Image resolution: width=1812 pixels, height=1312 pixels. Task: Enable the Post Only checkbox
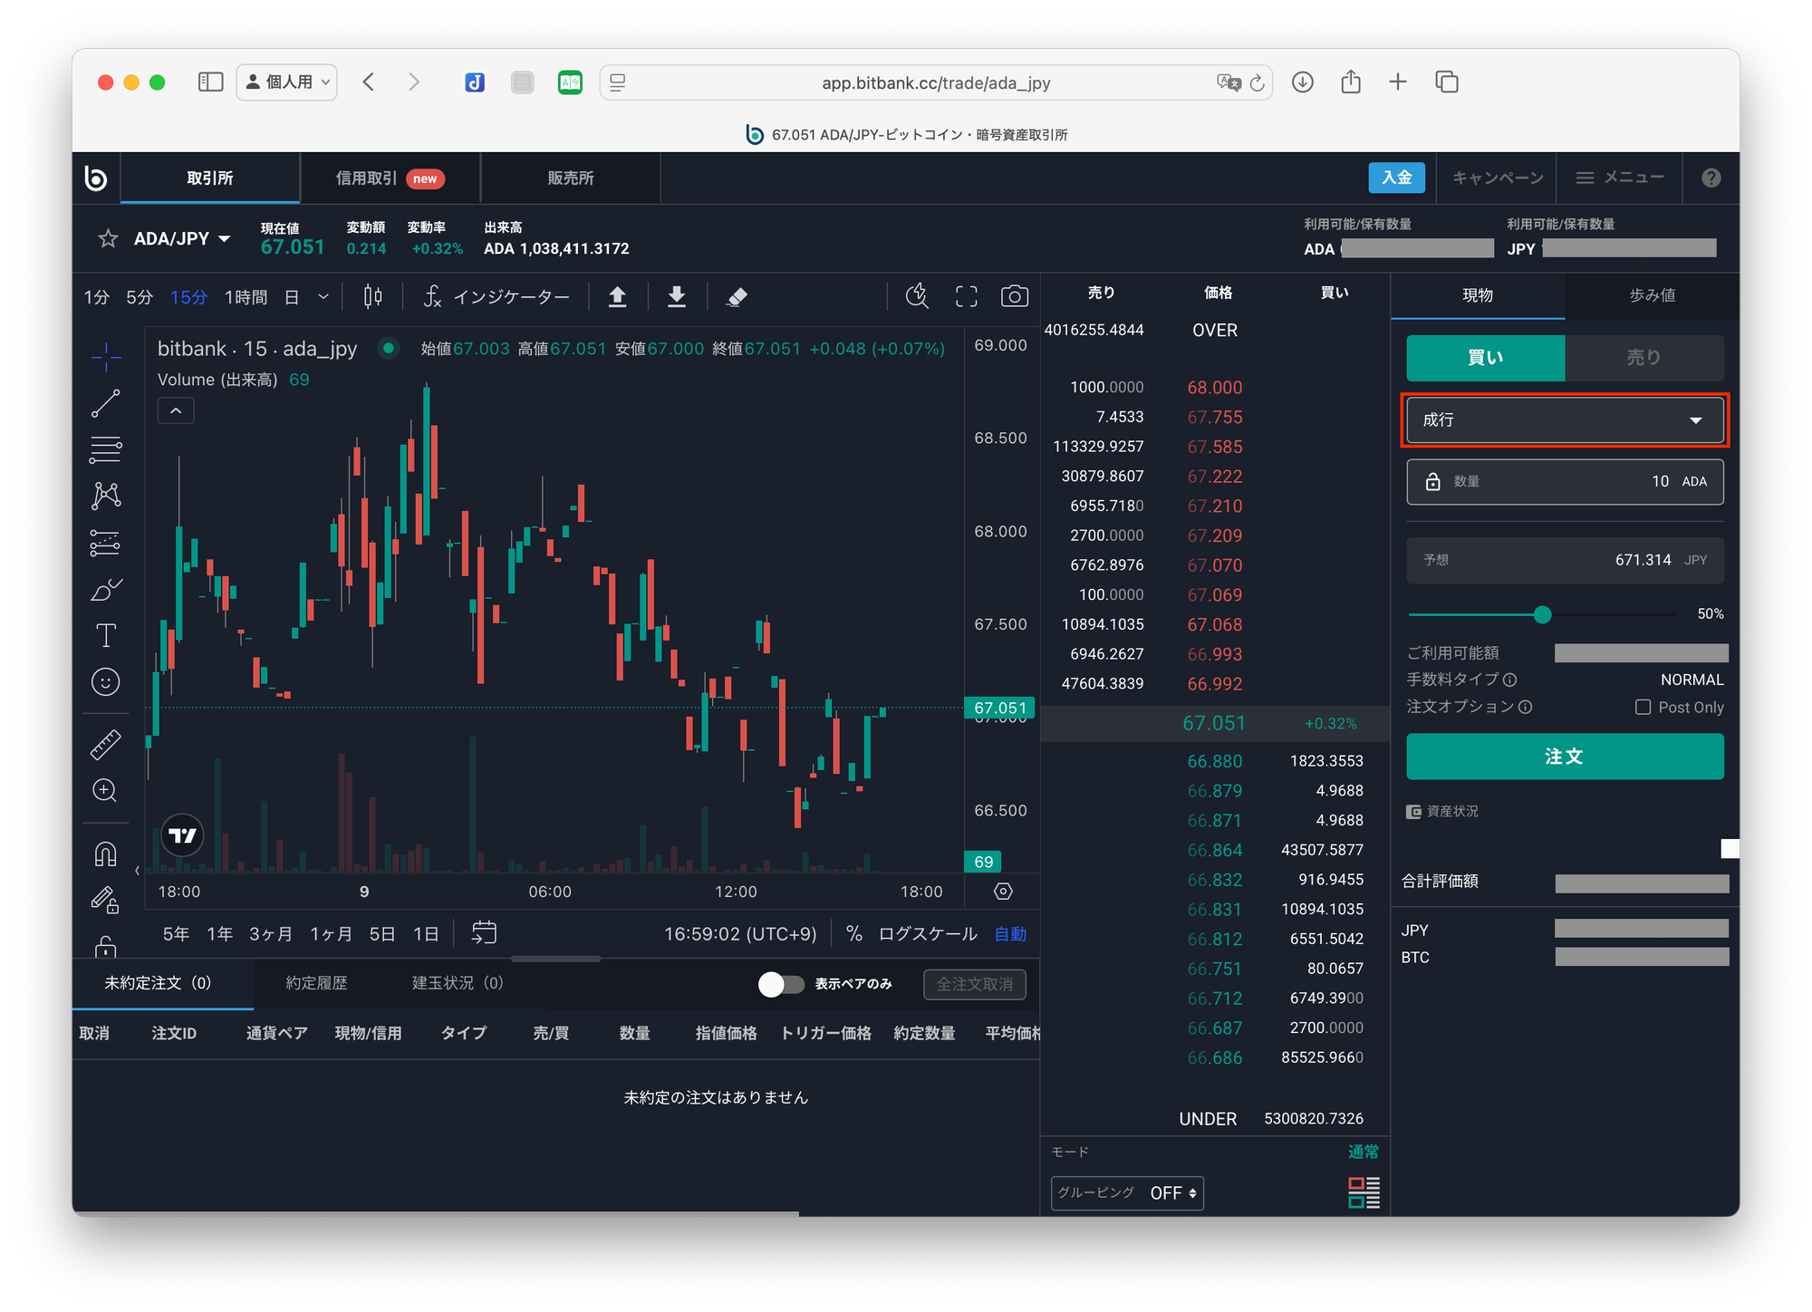tap(1643, 707)
